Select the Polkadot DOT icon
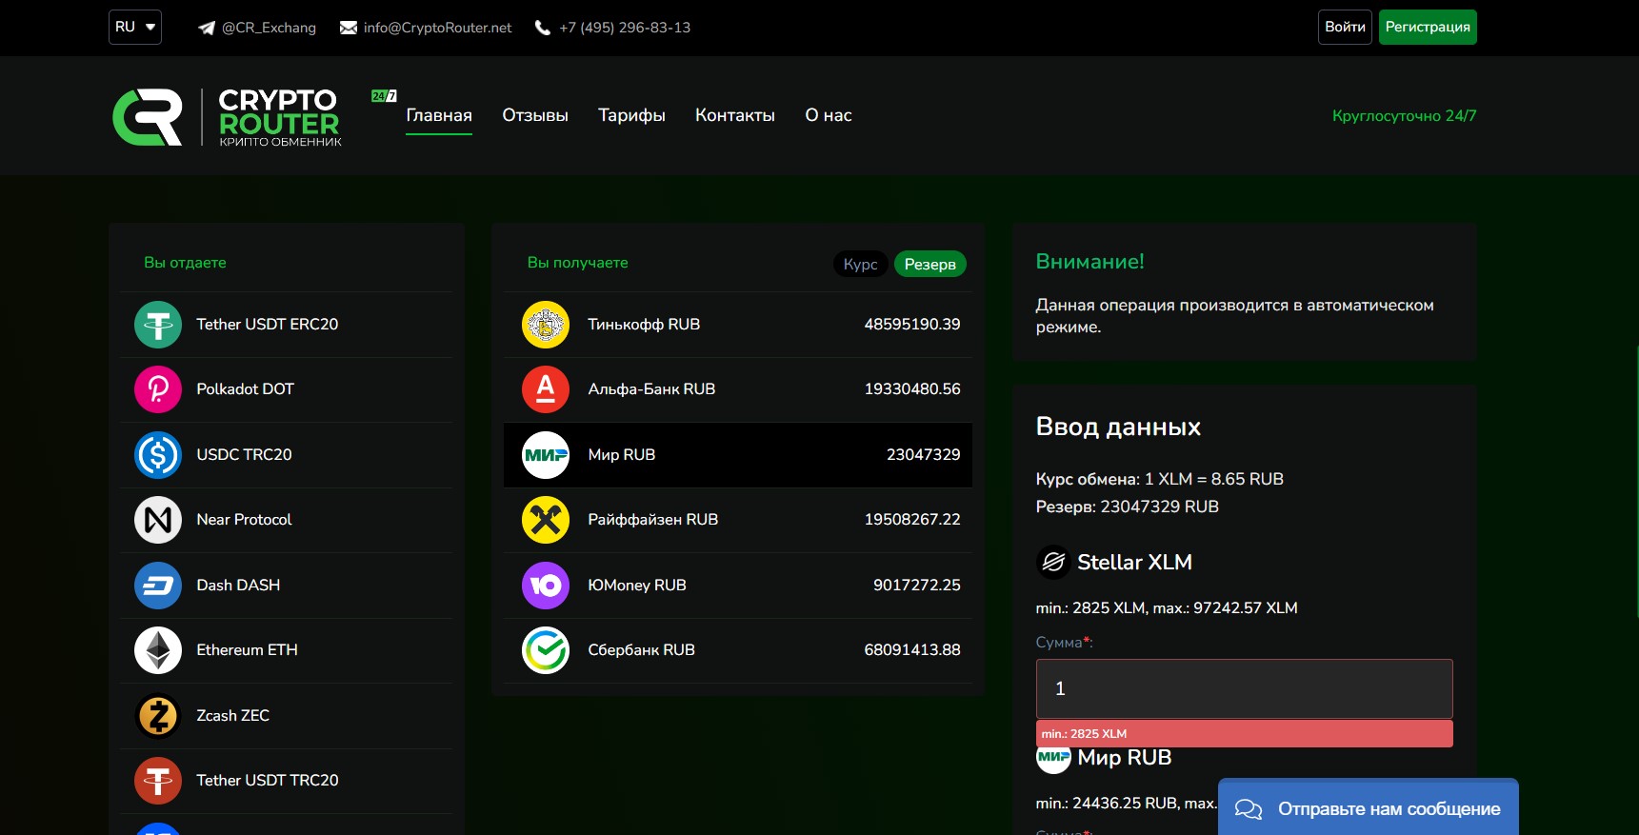1639x835 pixels. pos(158,389)
